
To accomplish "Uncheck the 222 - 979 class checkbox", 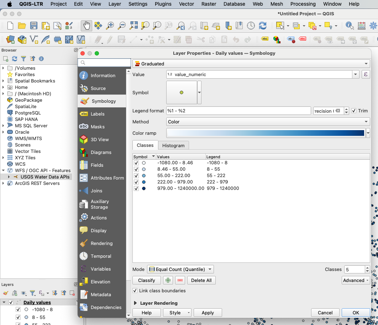I will (x=136, y=182).
